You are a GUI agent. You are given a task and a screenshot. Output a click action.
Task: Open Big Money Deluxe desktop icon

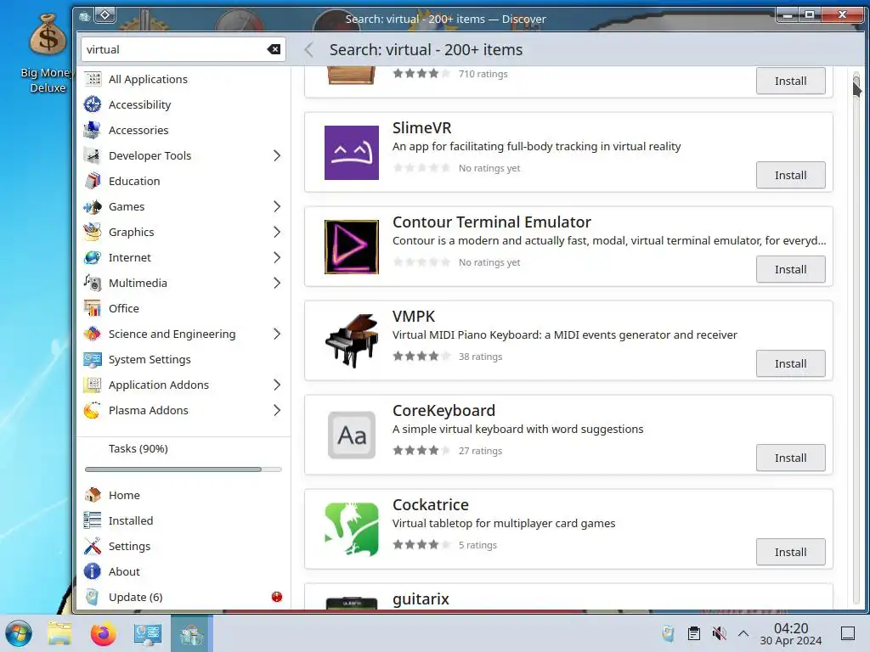[x=48, y=54]
